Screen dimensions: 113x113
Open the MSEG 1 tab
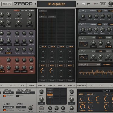point(42,86)
